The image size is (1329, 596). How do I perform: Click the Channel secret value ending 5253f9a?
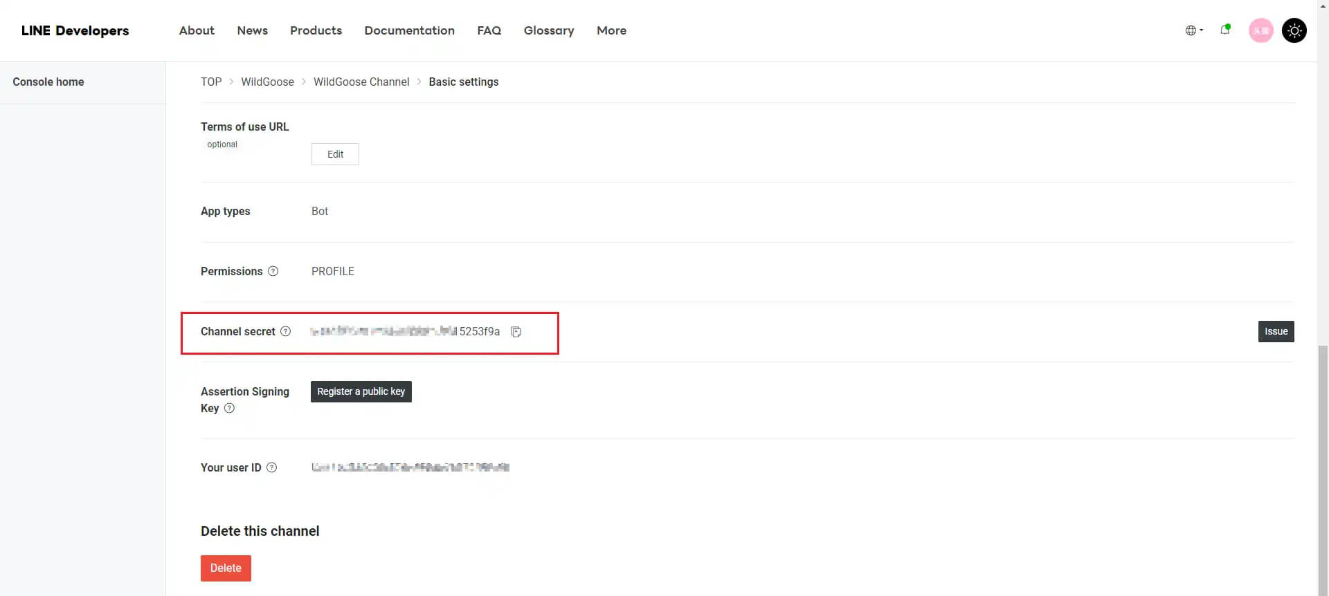point(405,331)
